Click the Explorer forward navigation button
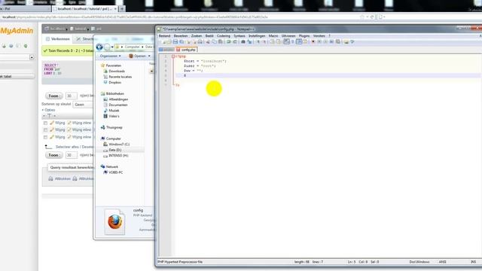Image resolution: width=482 pixels, height=271 pixels. (107, 47)
